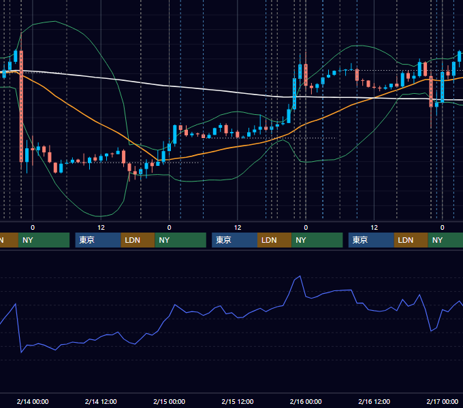Click the 2/15 00:00 date label
The width and height of the screenshot is (463, 408).
pos(169,401)
